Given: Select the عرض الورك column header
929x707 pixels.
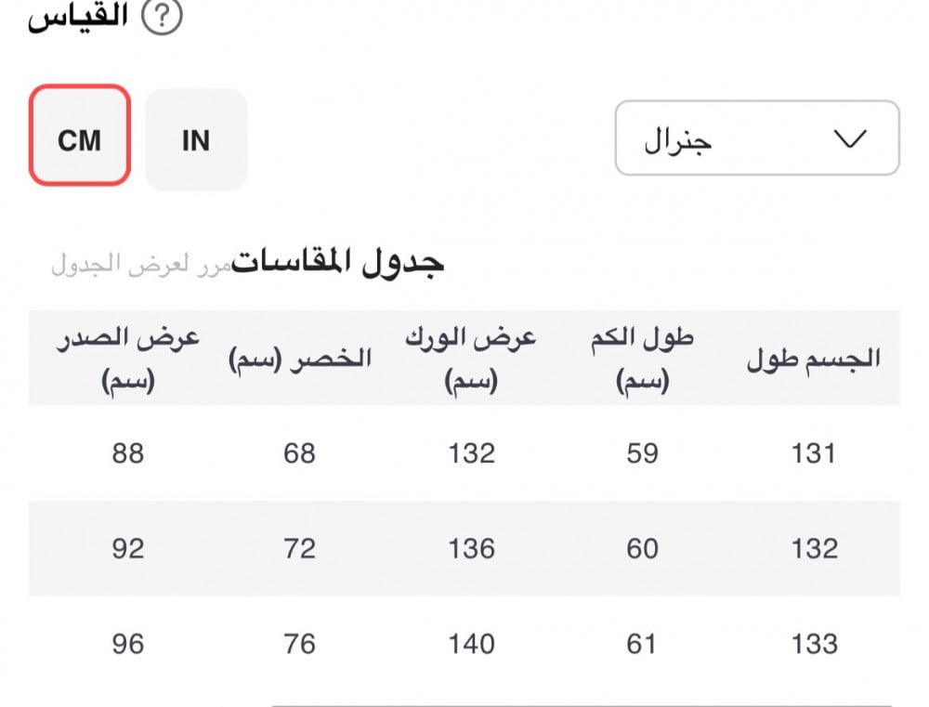Looking at the screenshot, I should pos(471,360).
